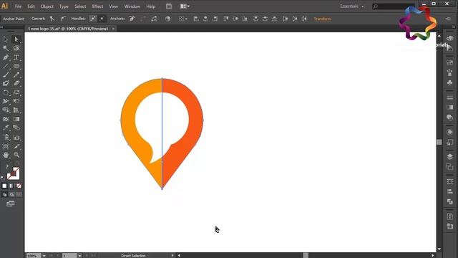Viewport: 458px width, 258px height.
Task: Activate the Shape Builder tool
Action: coord(6,110)
